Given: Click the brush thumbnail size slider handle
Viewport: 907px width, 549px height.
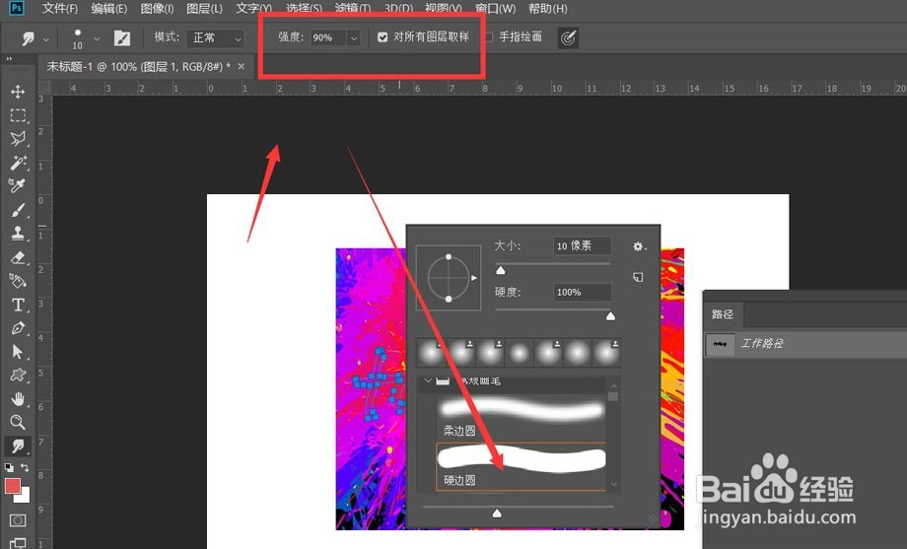Looking at the screenshot, I should (497, 514).
